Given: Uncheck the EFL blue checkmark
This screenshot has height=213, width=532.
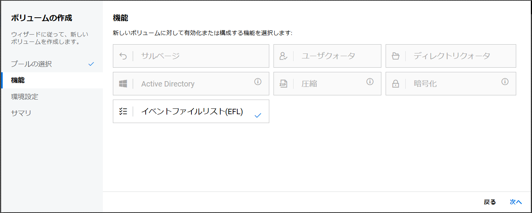Looking at the screenshot, I should tap(258, 115).
